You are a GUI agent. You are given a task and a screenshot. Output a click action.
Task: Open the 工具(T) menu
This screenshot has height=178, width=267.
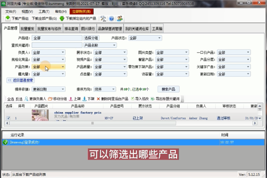pos(44,11)
